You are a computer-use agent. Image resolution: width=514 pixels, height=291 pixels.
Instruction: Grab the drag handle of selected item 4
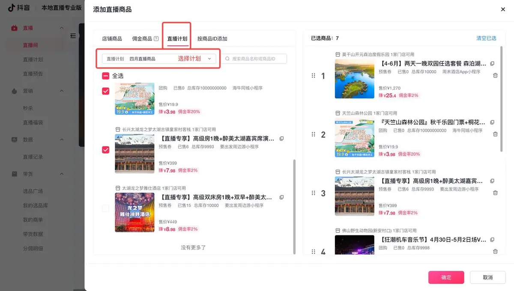[313, 252]
